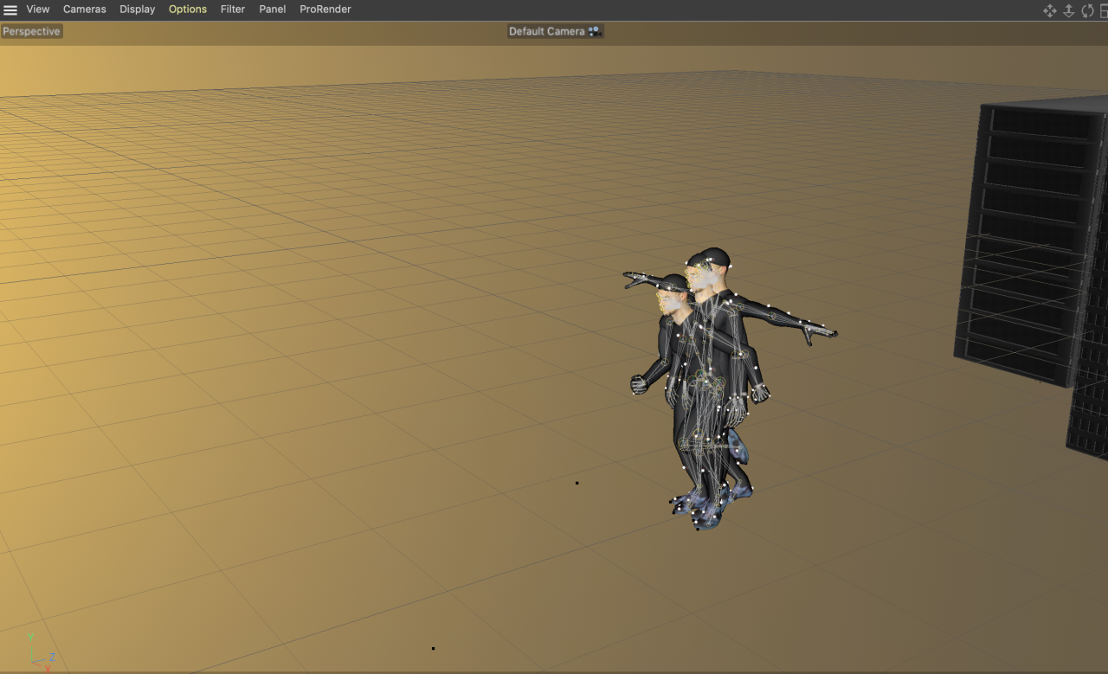
Task: Expand the Display menu
Action: point(137,10)
